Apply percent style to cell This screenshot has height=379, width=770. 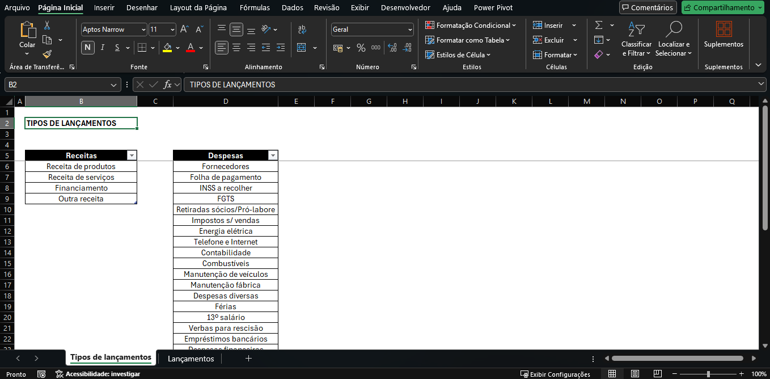tap(361, 48)
